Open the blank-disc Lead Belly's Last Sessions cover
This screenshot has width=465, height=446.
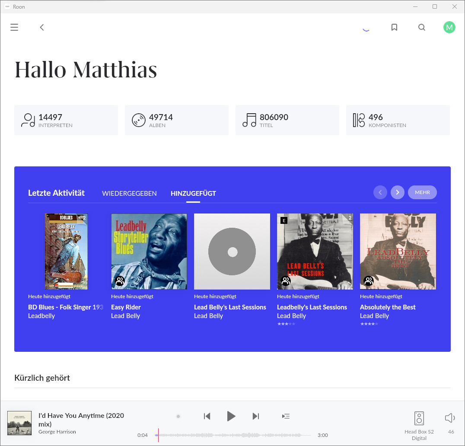232,252
